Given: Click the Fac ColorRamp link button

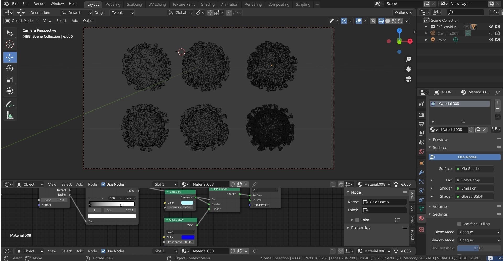Looking at the screenshot, I should 474,180.
